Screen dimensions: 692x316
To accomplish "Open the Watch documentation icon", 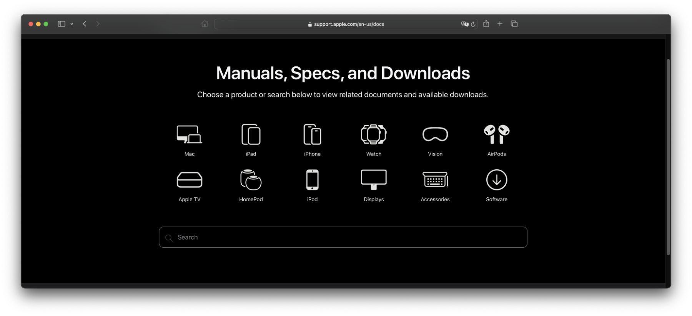I will [374, 135].
